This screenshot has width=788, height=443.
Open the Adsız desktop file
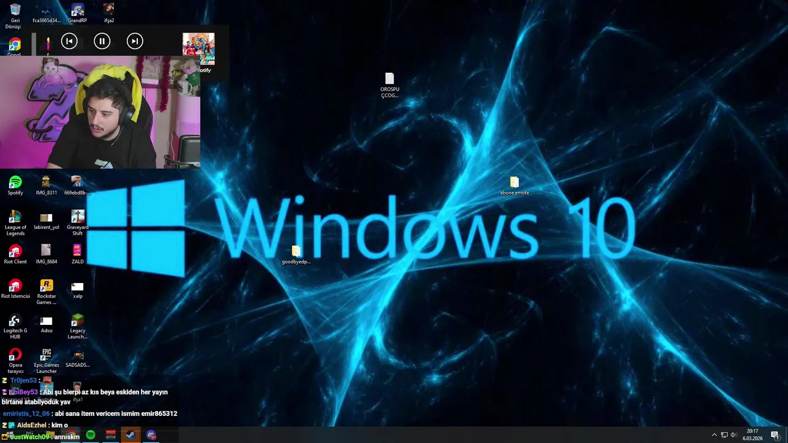click(46, 325)
